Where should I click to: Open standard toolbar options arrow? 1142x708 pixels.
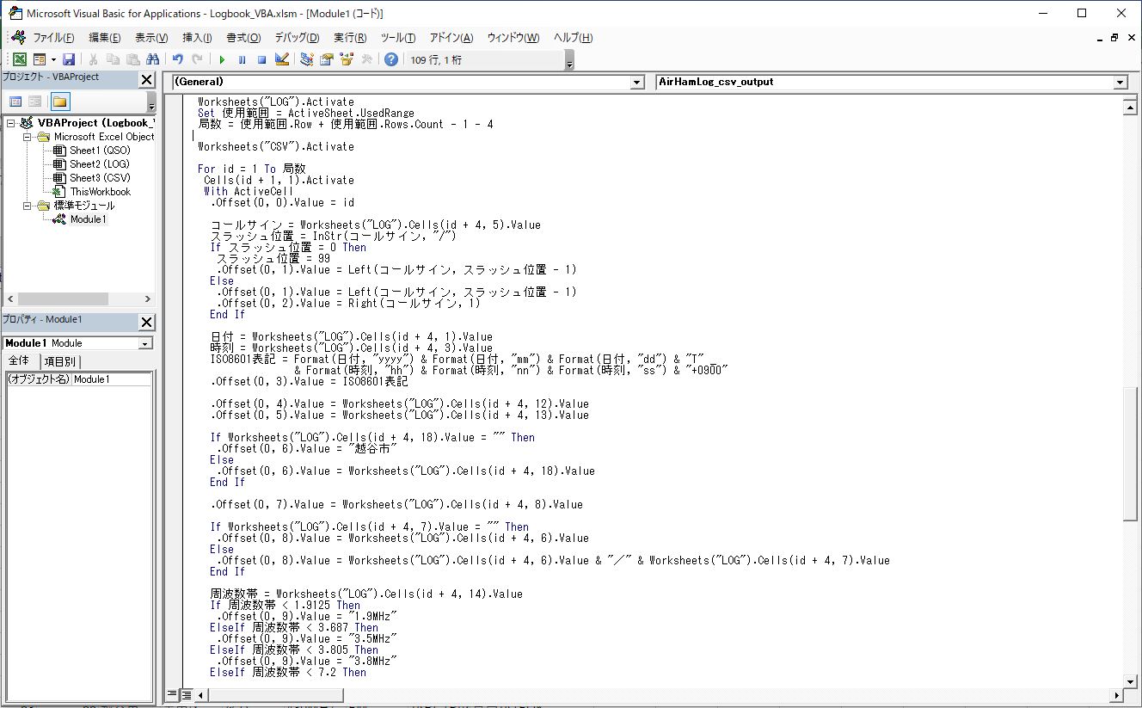(569, 60)
